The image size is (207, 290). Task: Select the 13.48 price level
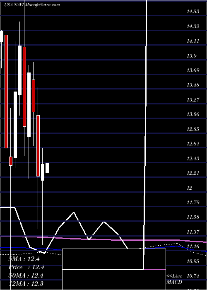pyautogui.click(x=193, y=85)
